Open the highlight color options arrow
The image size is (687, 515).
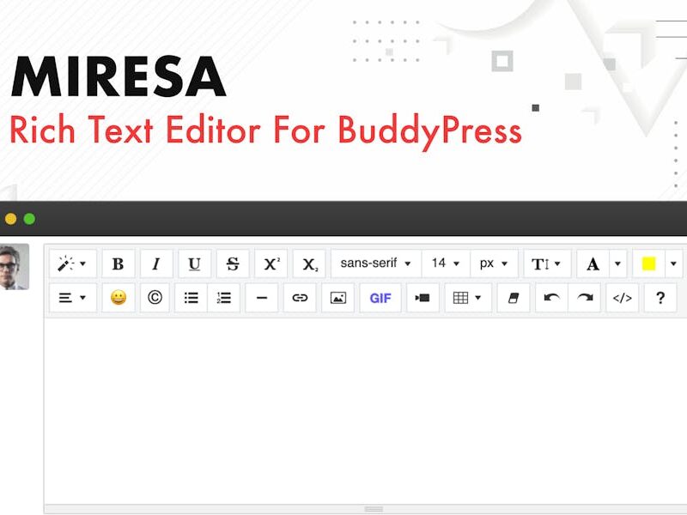point(673,264)
